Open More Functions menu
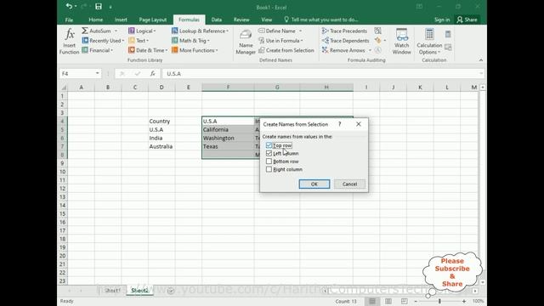Image resolution: width=544 pixels, height=306 pixels. pos(195,50)
